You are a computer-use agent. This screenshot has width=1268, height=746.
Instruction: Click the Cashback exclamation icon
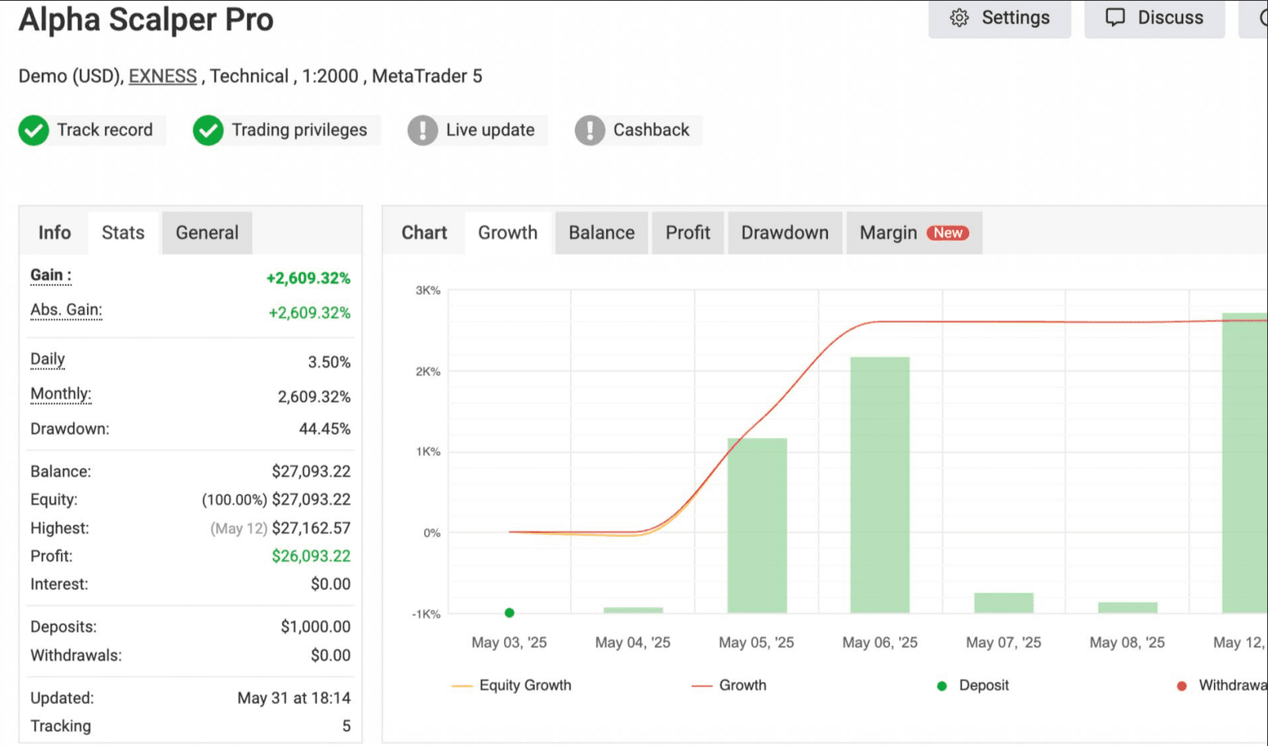pyautogui.click(x=590, y=131)
